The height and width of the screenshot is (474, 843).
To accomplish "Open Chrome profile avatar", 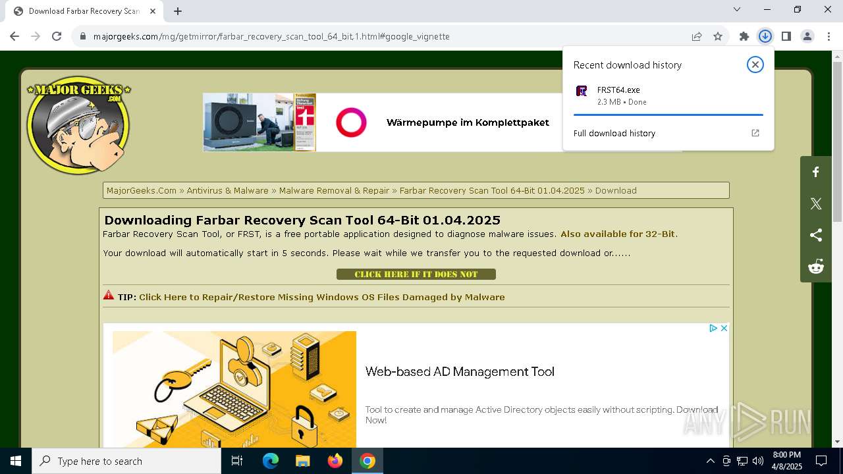I will (807, 36).
